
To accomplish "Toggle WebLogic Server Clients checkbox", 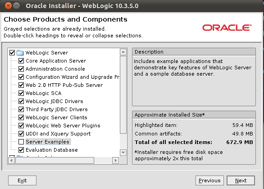I will coord(21,117).
